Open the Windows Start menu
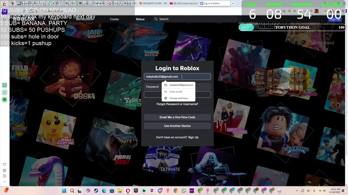 [64, 191]
